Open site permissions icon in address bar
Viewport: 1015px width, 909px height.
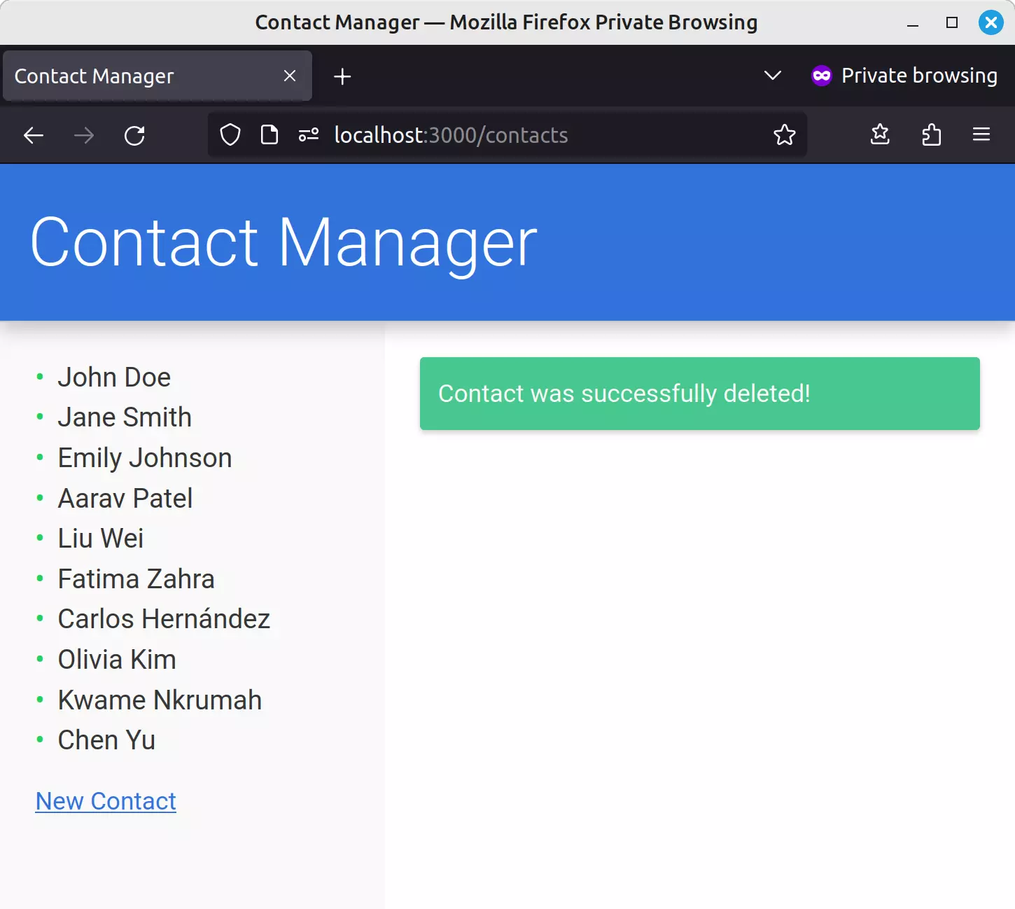pyautogui.click(x=309, y=134)
